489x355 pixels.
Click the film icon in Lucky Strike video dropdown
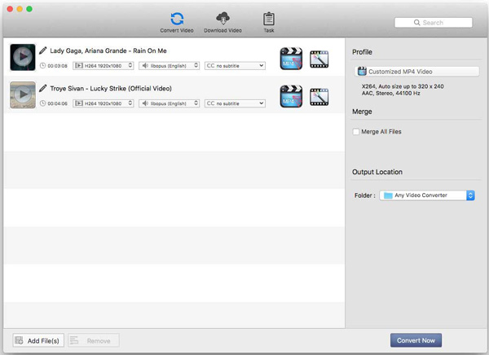pos(79,103)
